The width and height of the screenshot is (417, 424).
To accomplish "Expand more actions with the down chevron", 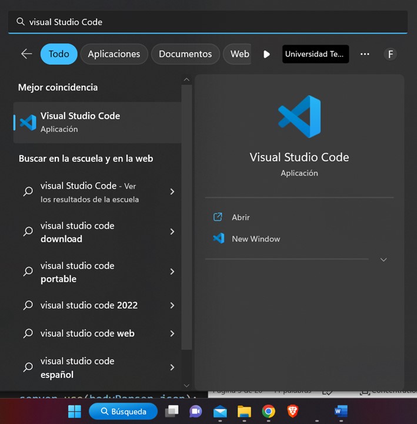I will (x=383, y=260).
